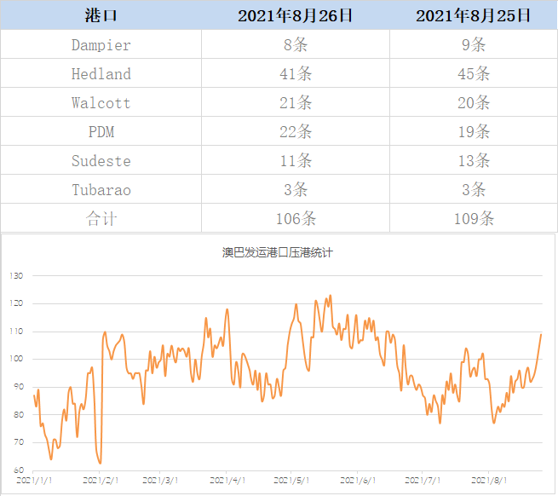The height and width of the screenshot is (496, 558).
Task: Select the Dampier 8条 value
Action: [296, 45]
